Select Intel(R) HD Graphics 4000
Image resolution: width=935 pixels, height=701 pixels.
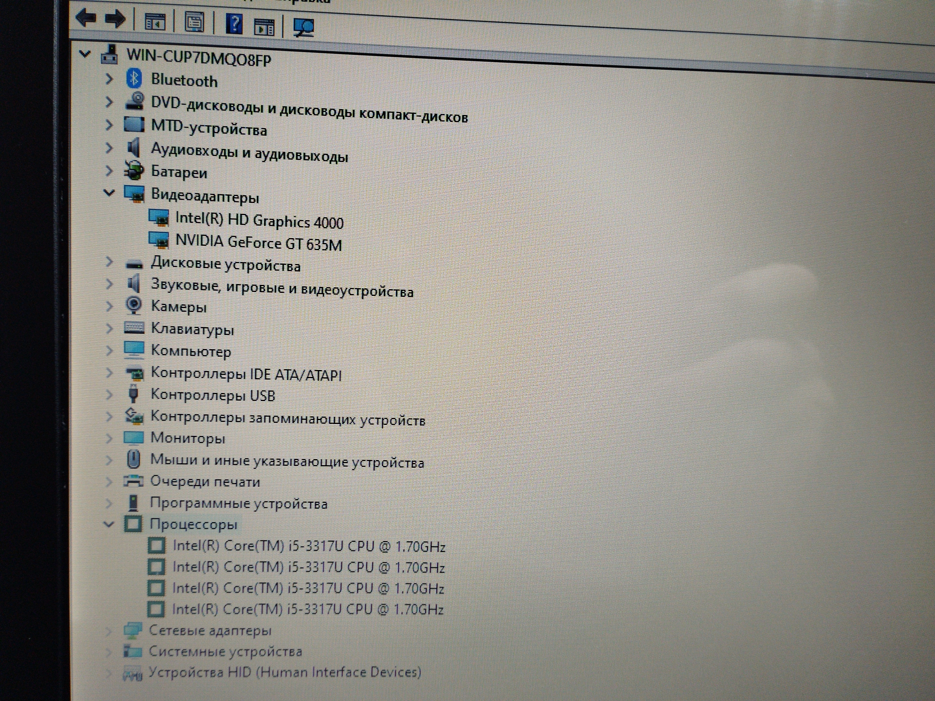(x=260, y=220)
